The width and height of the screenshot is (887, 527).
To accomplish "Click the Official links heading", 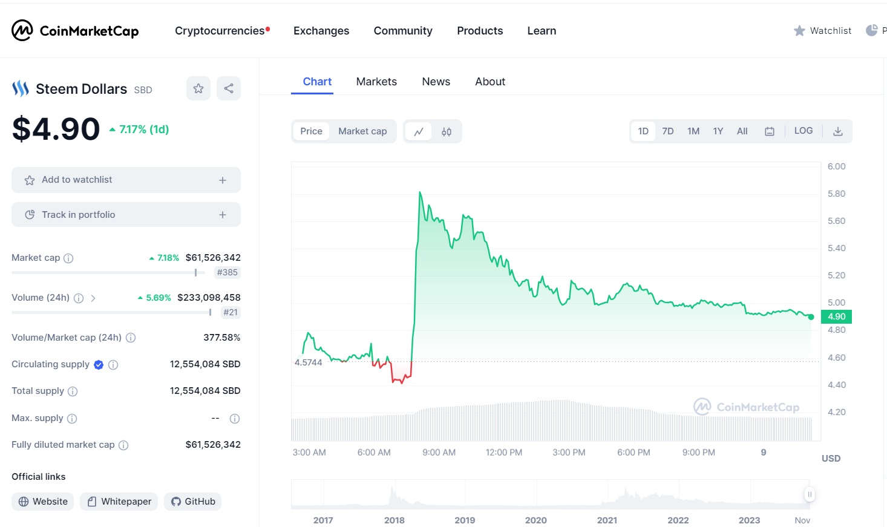I will pos(39,477).
